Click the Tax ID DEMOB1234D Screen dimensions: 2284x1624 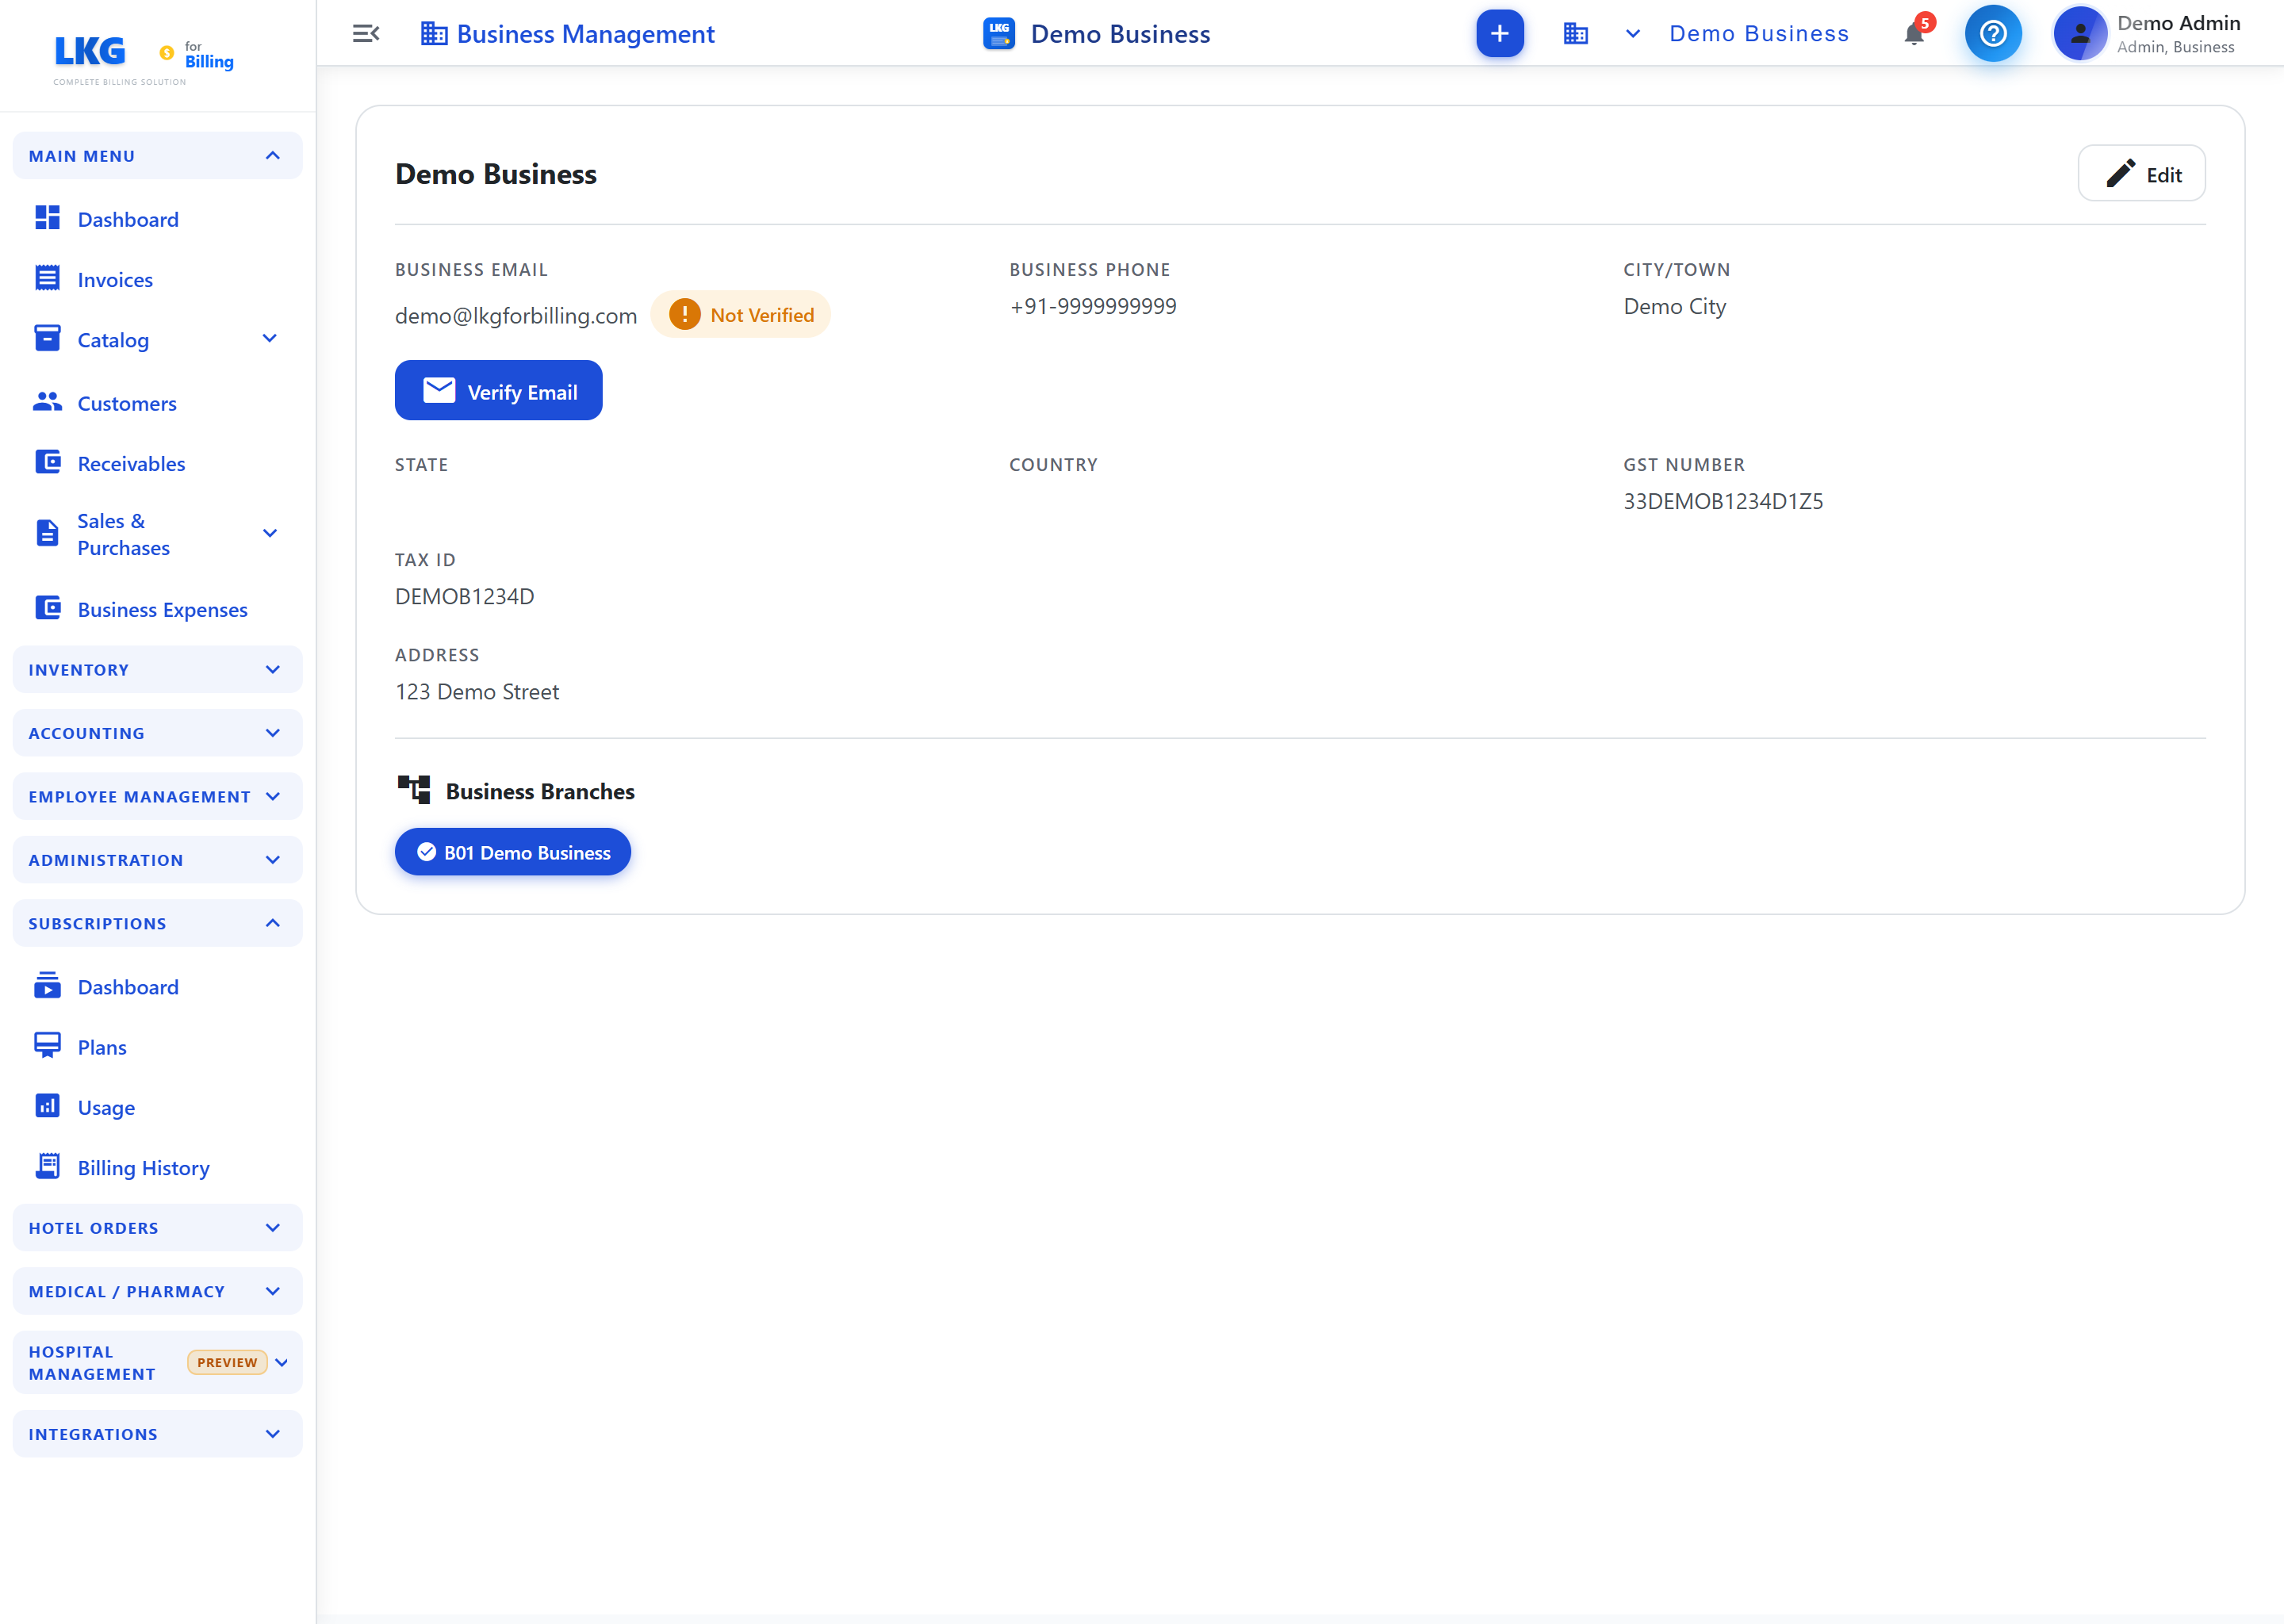pyautogui.click(x=465, y=596)
